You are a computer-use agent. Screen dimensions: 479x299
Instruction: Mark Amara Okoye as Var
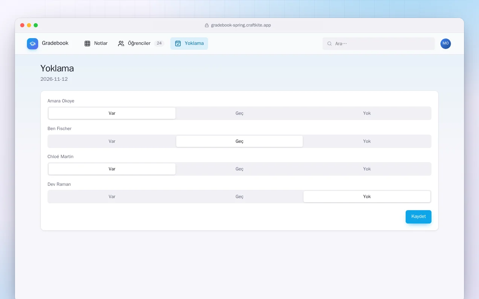(112, 113)
